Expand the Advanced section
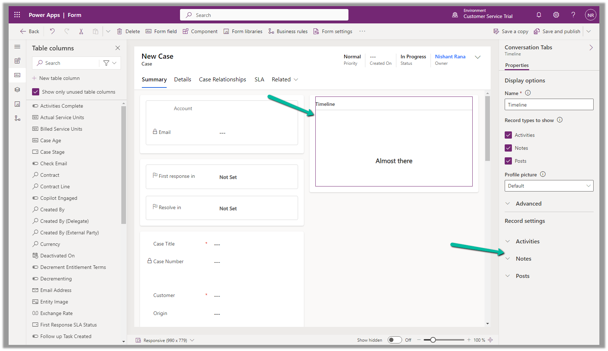This screenshot has width=608, height=351. [528, 203]
